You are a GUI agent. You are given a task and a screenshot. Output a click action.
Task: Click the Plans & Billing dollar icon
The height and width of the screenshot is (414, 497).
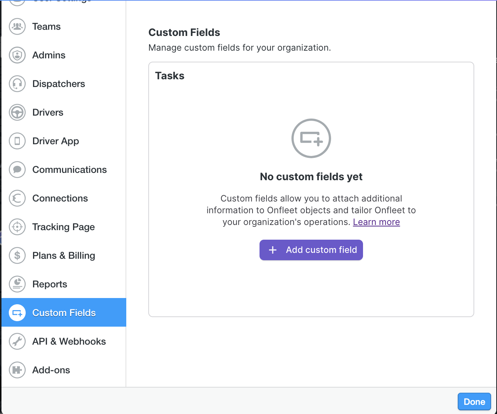[17, 255]
